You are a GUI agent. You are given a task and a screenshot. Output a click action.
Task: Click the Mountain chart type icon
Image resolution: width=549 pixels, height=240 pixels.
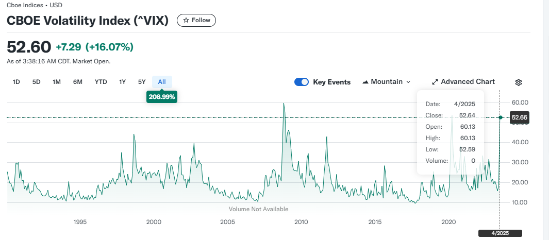point(365,82)
